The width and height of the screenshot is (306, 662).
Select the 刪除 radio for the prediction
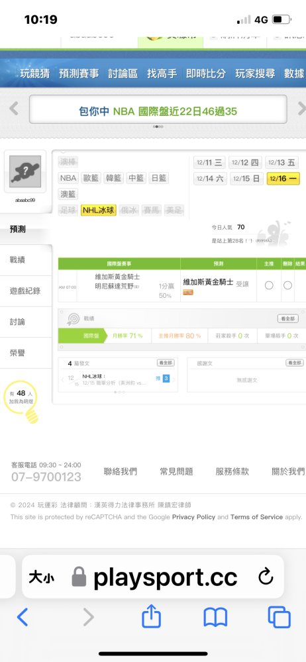(x=287, y=285)
